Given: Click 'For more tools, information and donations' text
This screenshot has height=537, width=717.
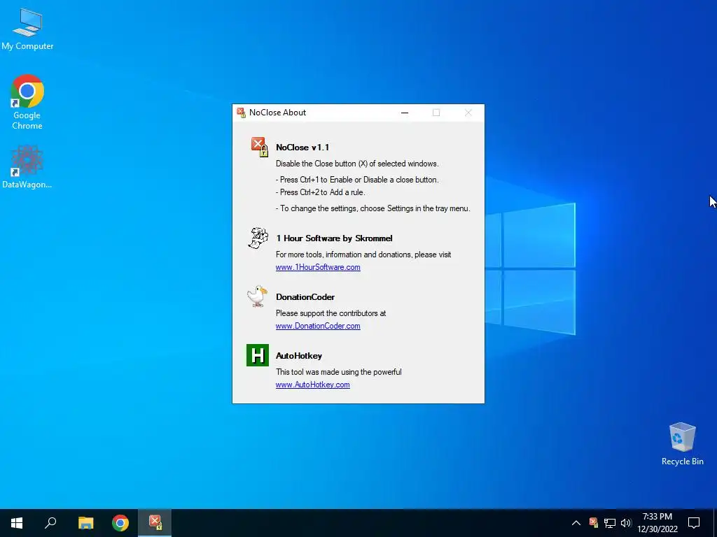Looking at the screenshot, I should (363, 255).
